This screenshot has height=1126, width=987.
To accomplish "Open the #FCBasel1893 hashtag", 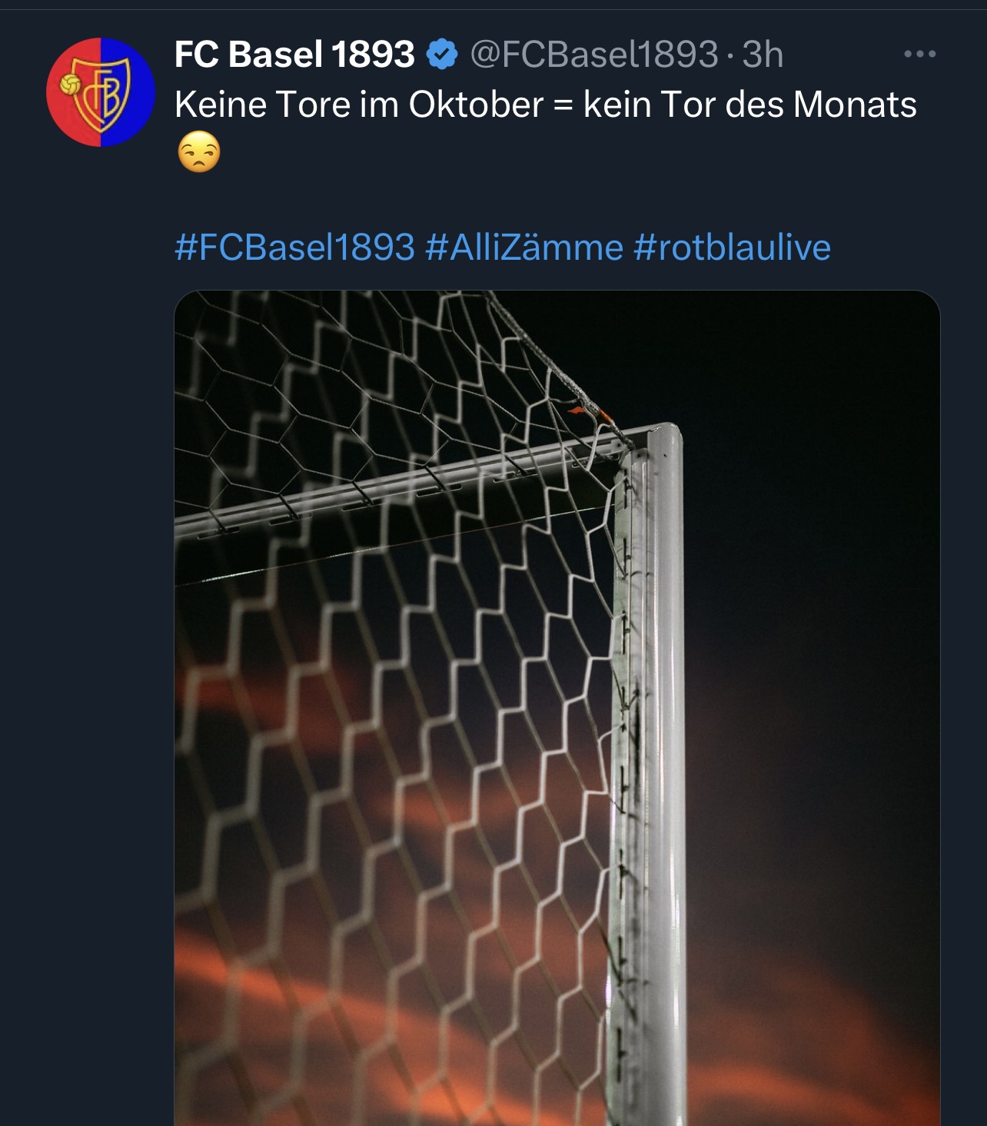I will pos(294,247).
